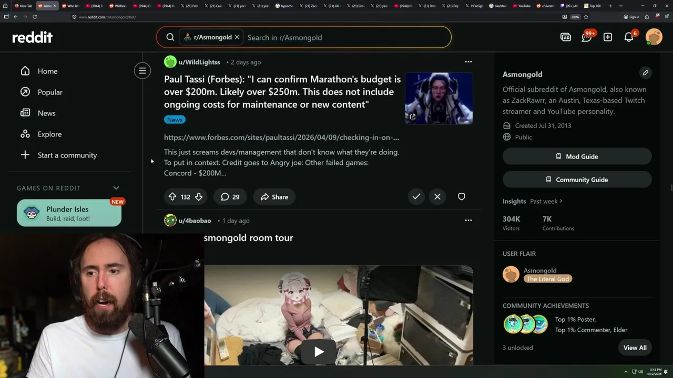673x378 pixels.
Task: Click the user flair avatar icon
Action: pyautogui.click(x=511, y=274)
